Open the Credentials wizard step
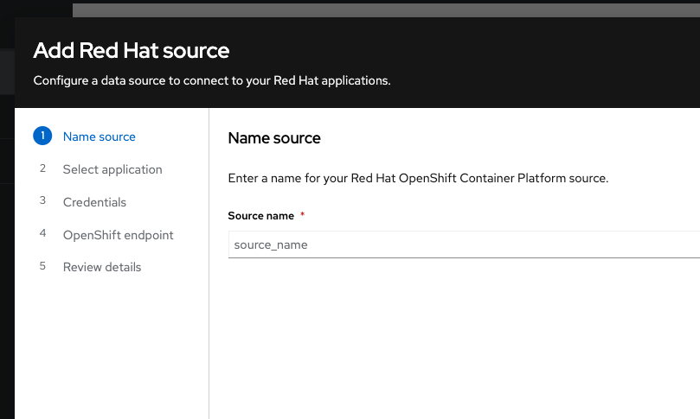This screenshot has height=419, width=700. (x=94, y=202)
